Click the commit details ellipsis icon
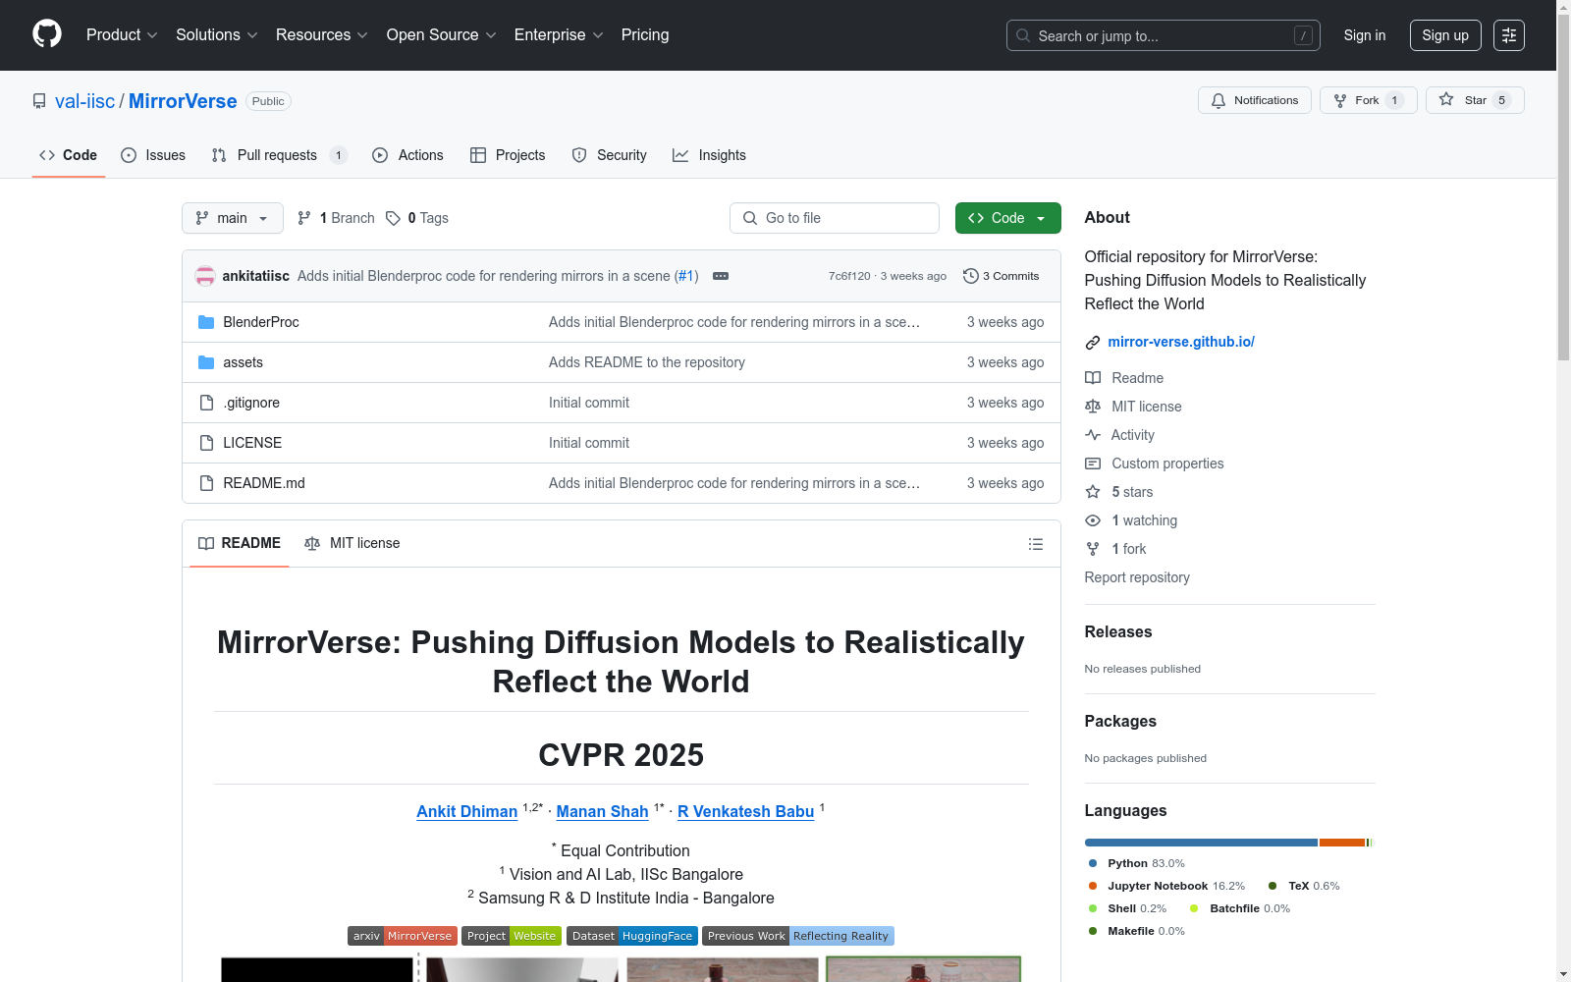The width and height of the screenshot is (1571, 982). 721,276
